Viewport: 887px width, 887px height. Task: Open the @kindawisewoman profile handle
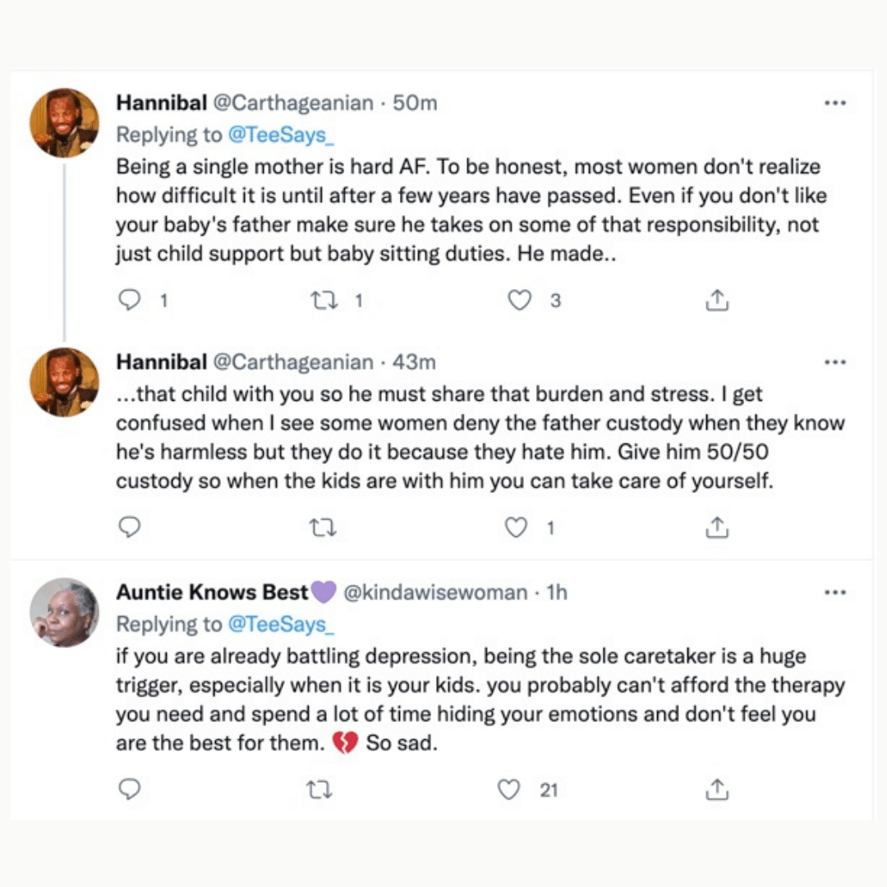(x=435, y=592)
